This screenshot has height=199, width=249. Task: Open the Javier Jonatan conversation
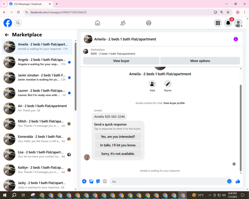tap(37, 78)
